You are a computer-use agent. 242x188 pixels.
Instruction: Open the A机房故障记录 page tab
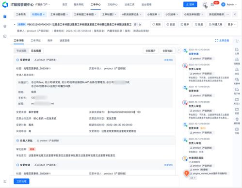pos(131,15)
